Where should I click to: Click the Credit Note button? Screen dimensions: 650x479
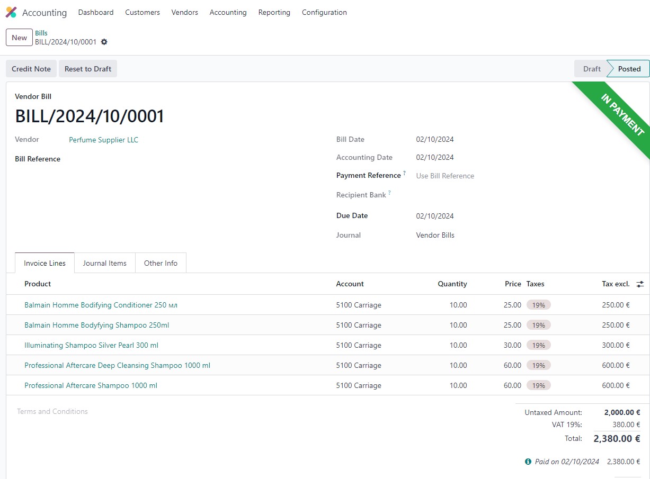pyautogui.click(x=31, y=68)
